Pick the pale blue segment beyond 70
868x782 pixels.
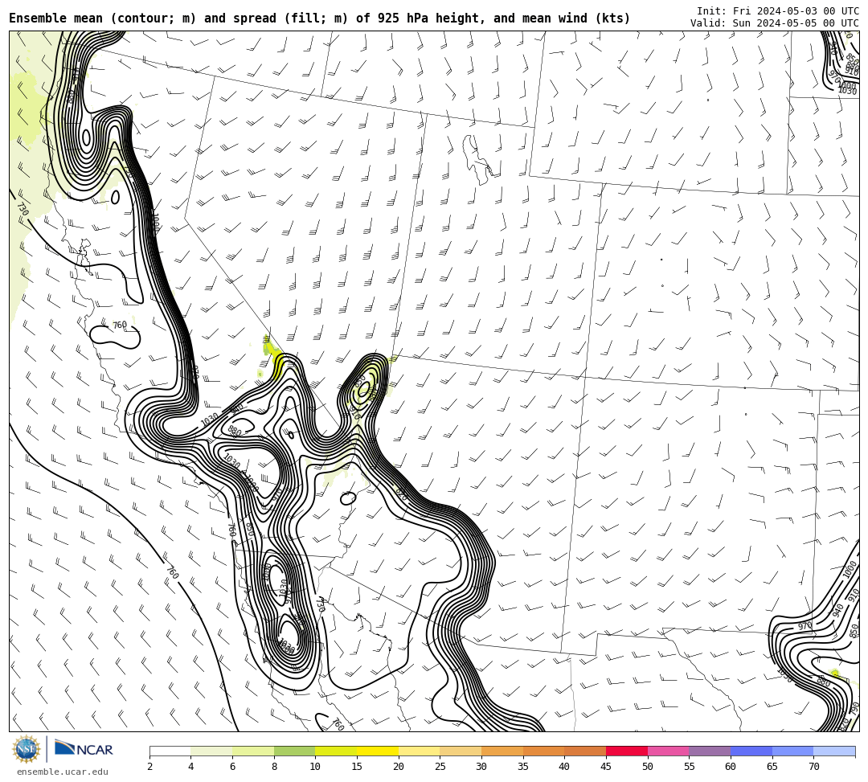coord(834,751)
